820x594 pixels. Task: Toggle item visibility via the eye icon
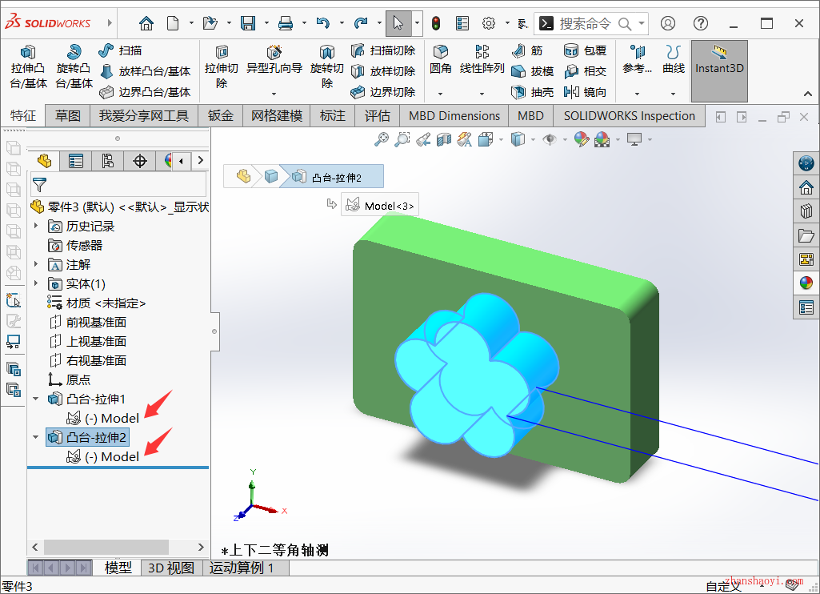(x=550, y=139)
